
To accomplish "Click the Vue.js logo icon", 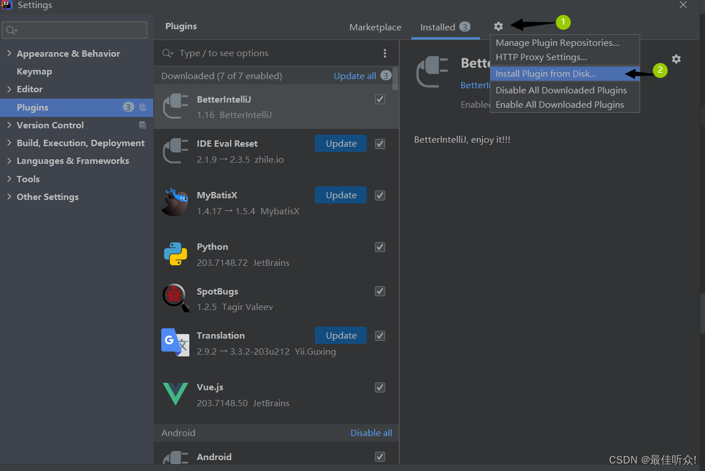I will coord(176,394).
